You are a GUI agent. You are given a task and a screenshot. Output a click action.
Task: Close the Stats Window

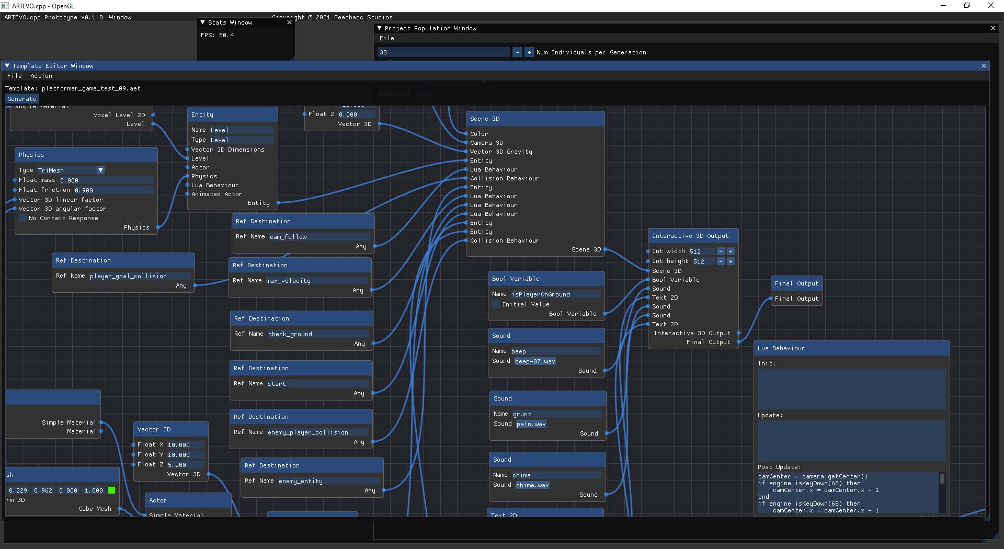[x=289, y=22]
